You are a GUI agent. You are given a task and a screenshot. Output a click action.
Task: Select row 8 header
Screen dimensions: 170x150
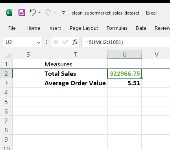point(6,130)
